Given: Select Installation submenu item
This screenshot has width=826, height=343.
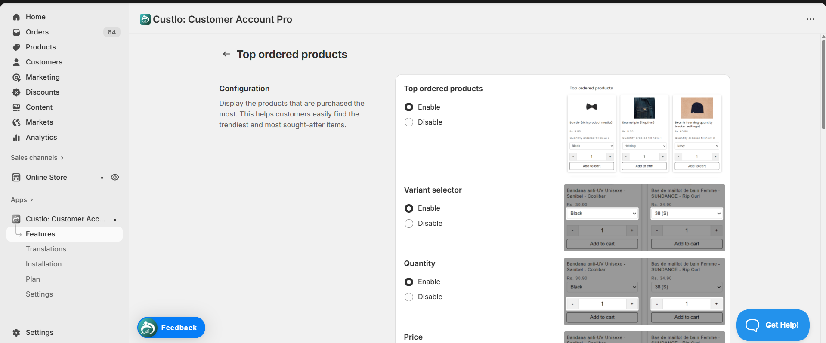Looking at the screenshot, I should [x=43, y=264].
